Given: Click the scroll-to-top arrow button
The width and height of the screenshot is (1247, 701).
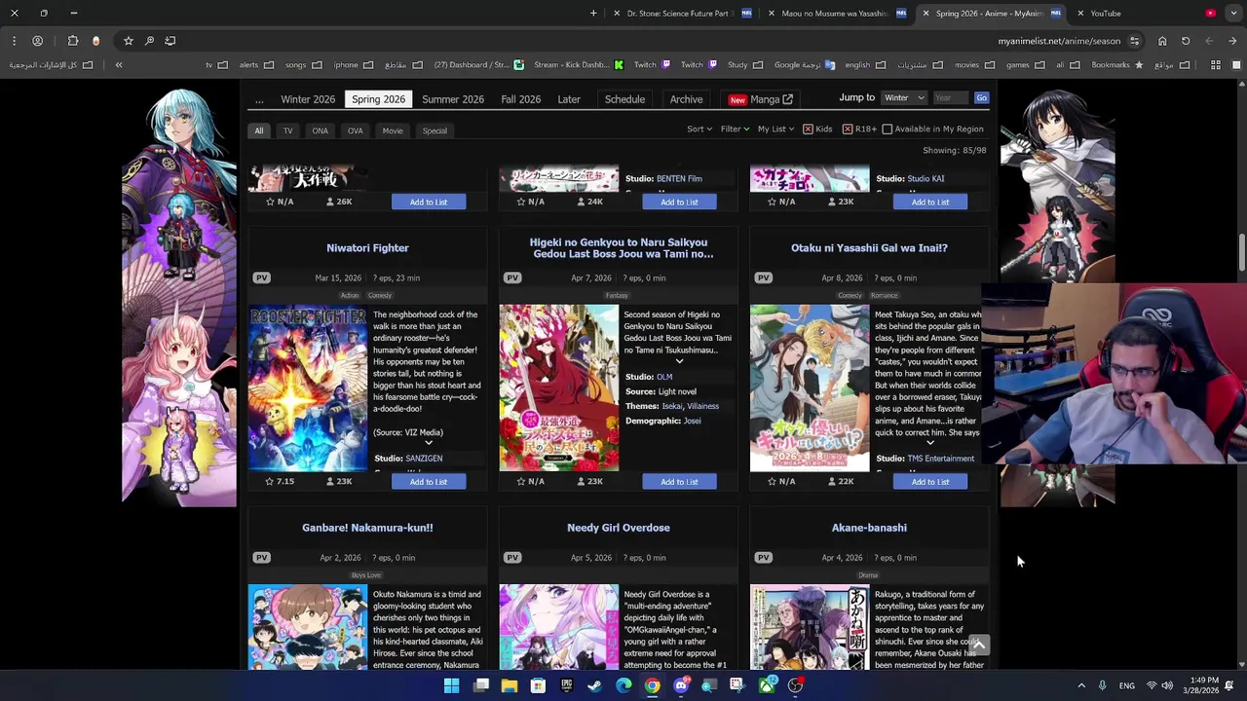Looking at the screenshot, I should pos(979,645).
